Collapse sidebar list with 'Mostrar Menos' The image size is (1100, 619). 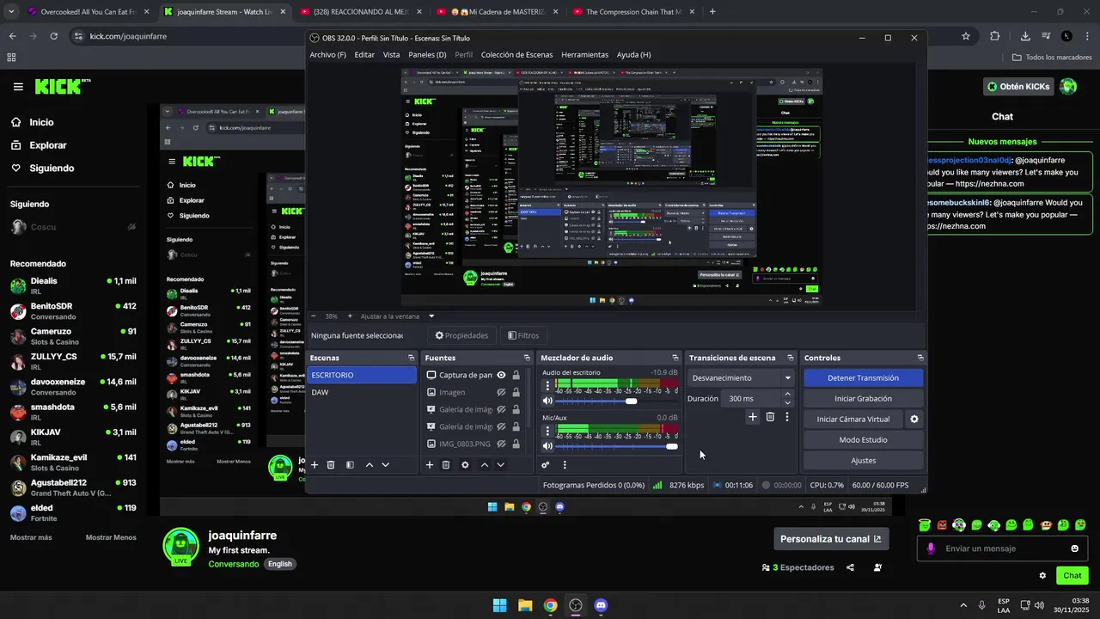pos(111,537)
